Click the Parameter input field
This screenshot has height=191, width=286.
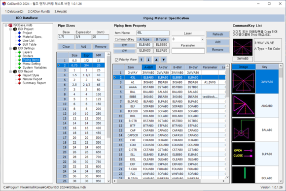tap(188, 51)
